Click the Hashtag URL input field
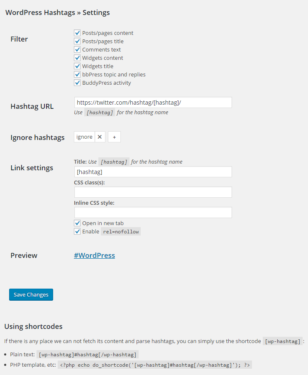 click(x=153, y=102)
